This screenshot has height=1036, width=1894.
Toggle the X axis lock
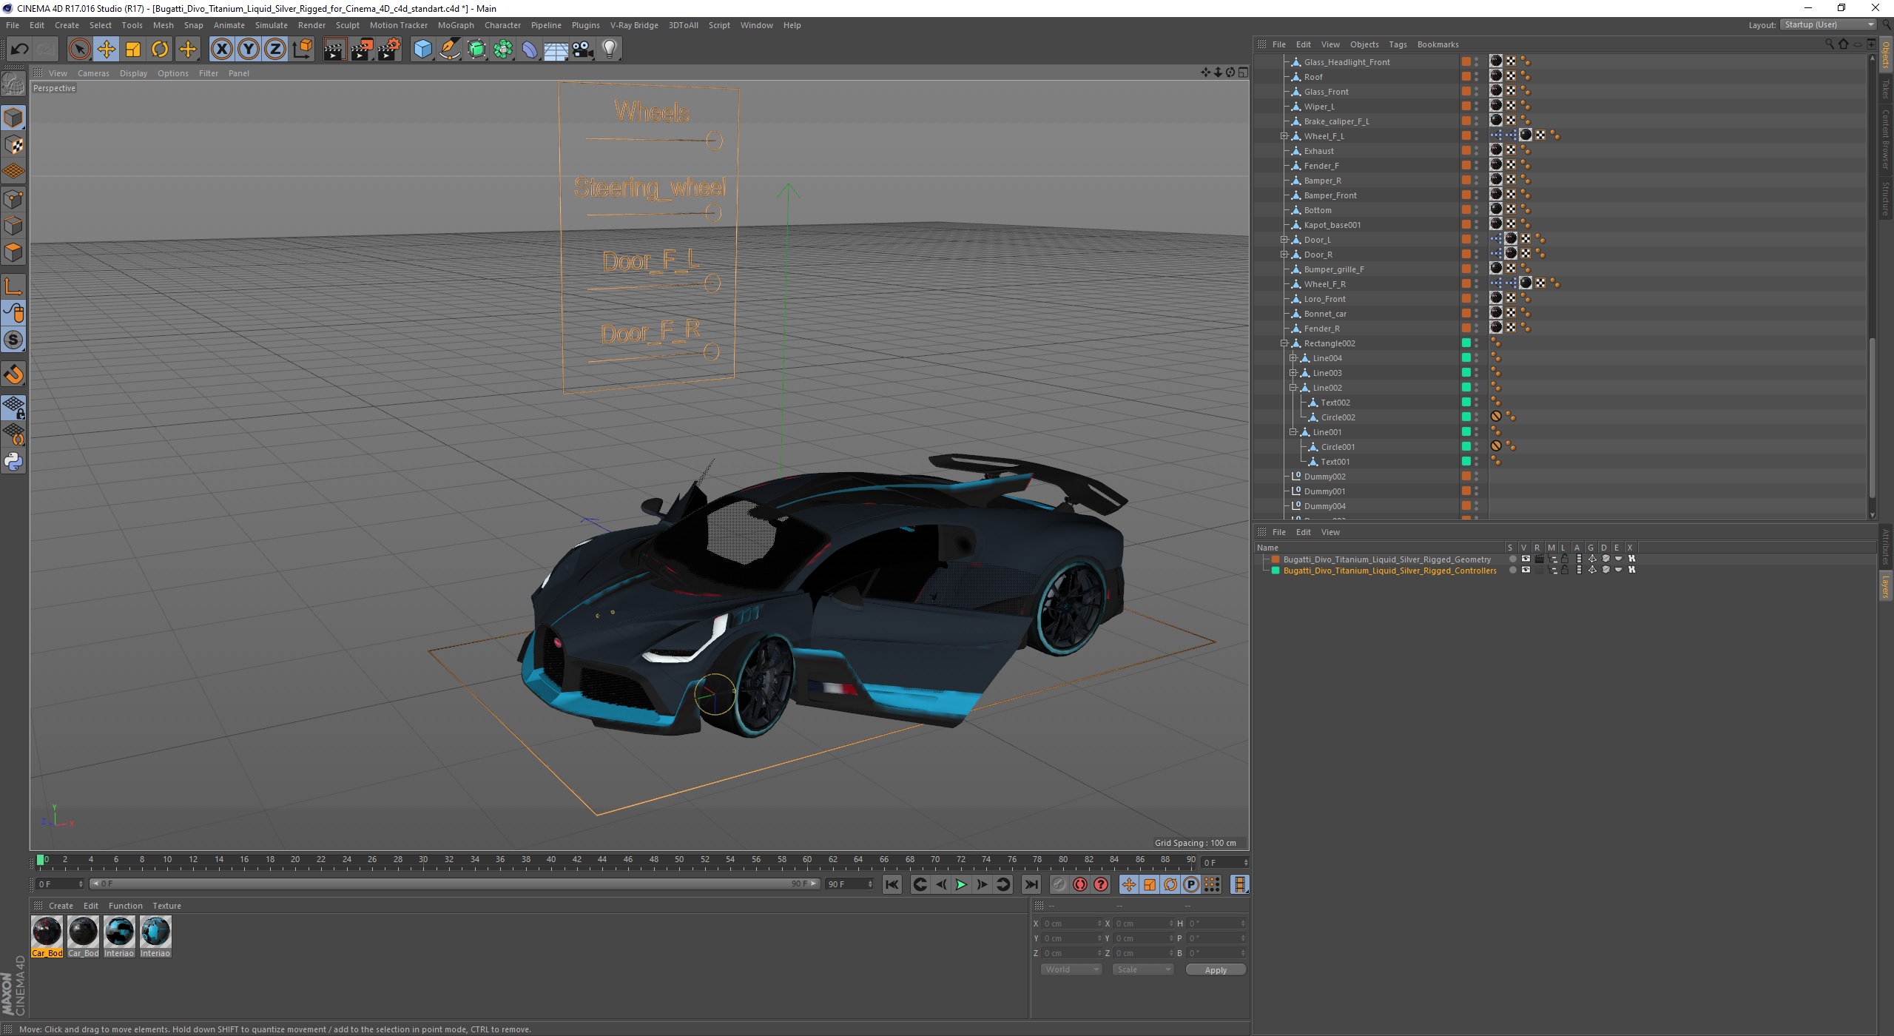[221, 50]
